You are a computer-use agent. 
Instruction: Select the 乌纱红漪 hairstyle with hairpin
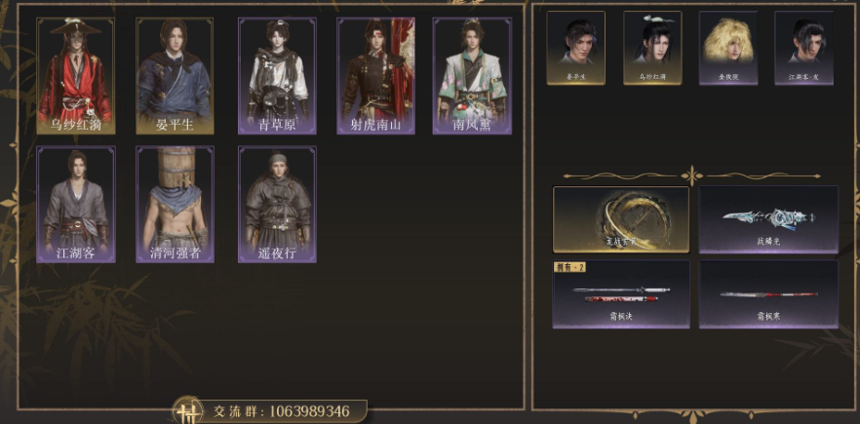pos(652,48)
